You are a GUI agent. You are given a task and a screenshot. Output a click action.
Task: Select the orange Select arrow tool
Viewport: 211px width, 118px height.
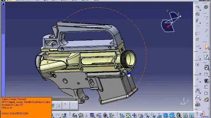tap(206, 47)
